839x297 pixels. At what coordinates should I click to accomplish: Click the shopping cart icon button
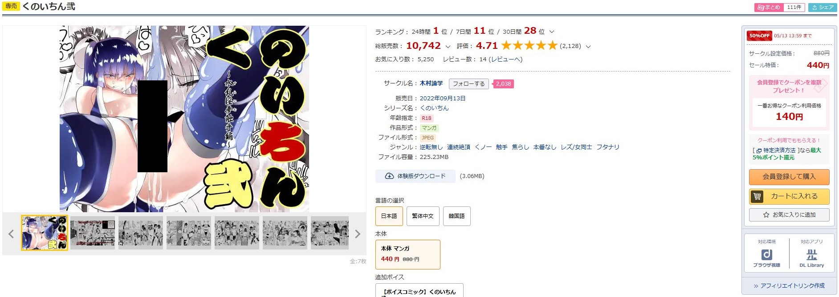789,196
